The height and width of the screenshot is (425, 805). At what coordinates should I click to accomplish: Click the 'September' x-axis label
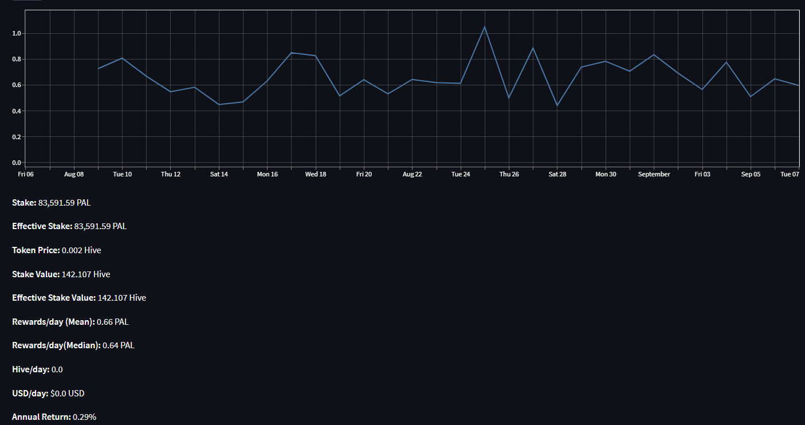[x=654, y=174]
